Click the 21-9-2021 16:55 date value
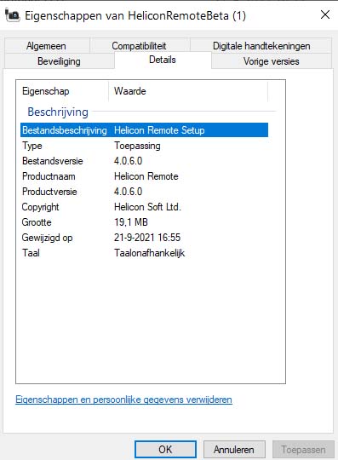 tap(147, 238)
